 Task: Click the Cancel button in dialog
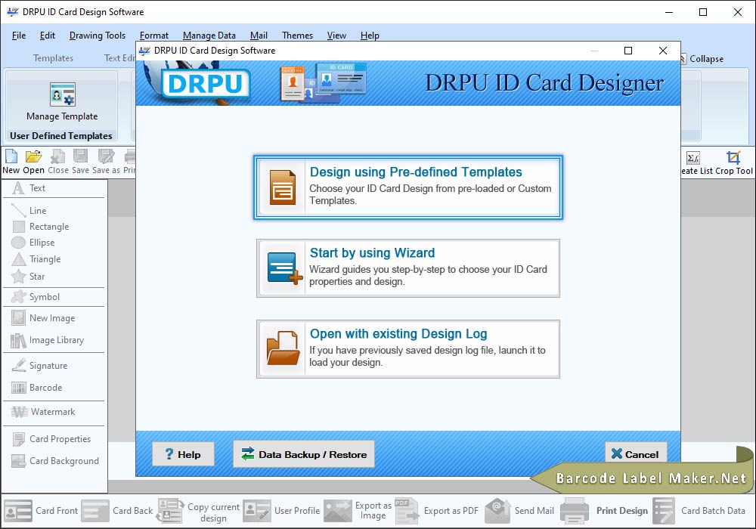pyautogui.click(x=636, y=454)
